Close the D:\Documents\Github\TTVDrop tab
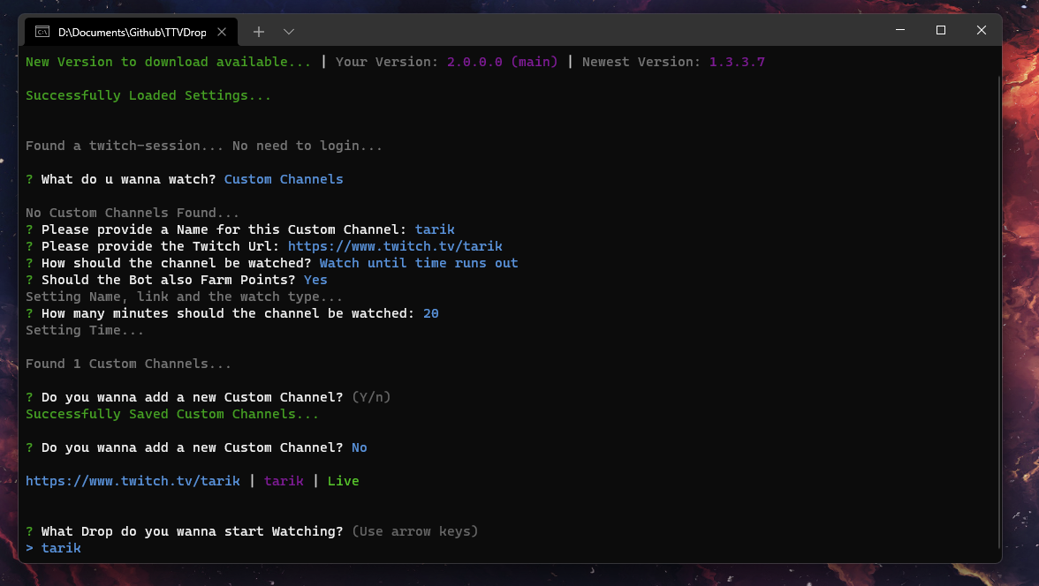 point(222,32)
